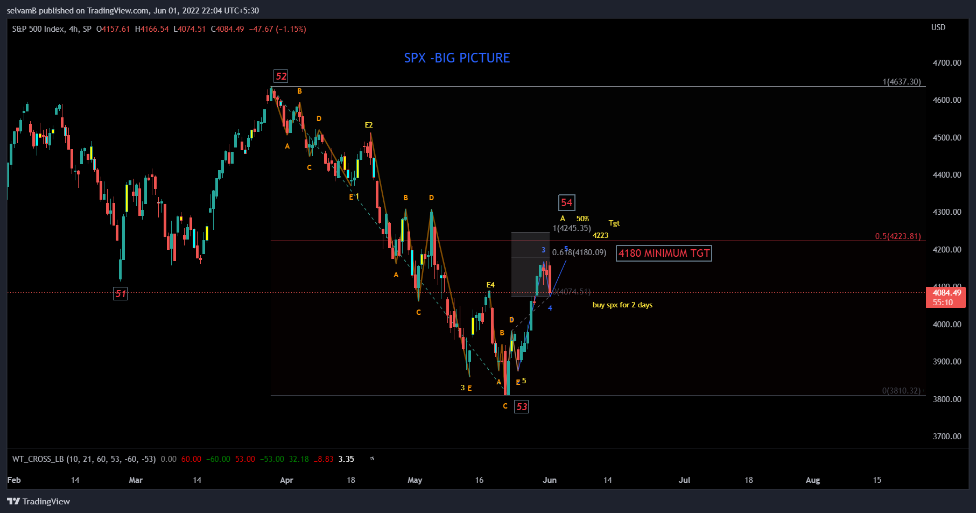The width and height of the screenshot is (976, 513).
Task: Click the 4000.00 price axis label
Action: pyautogui.click(x=947, y=325)
